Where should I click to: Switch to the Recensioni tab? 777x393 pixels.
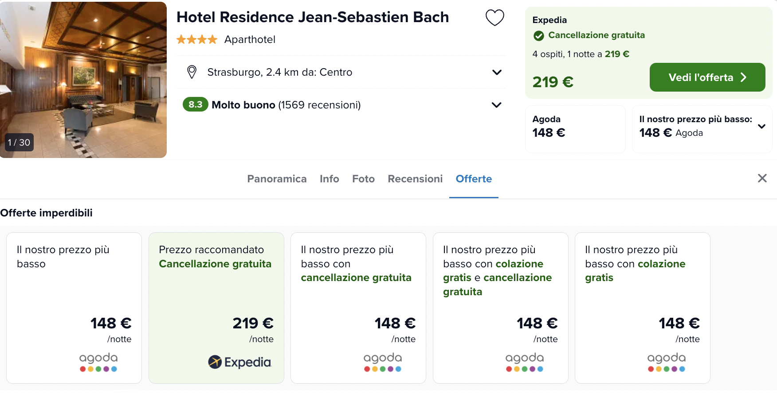coord(415,179)
